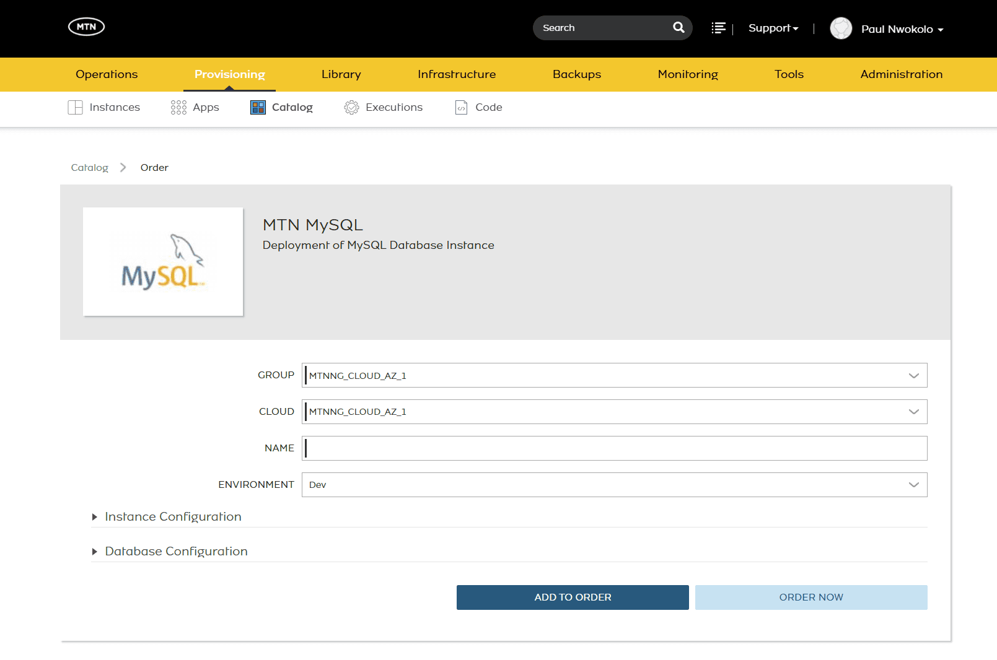Click the Apps dots icon
997x660 pixels.
click(178, 107)
